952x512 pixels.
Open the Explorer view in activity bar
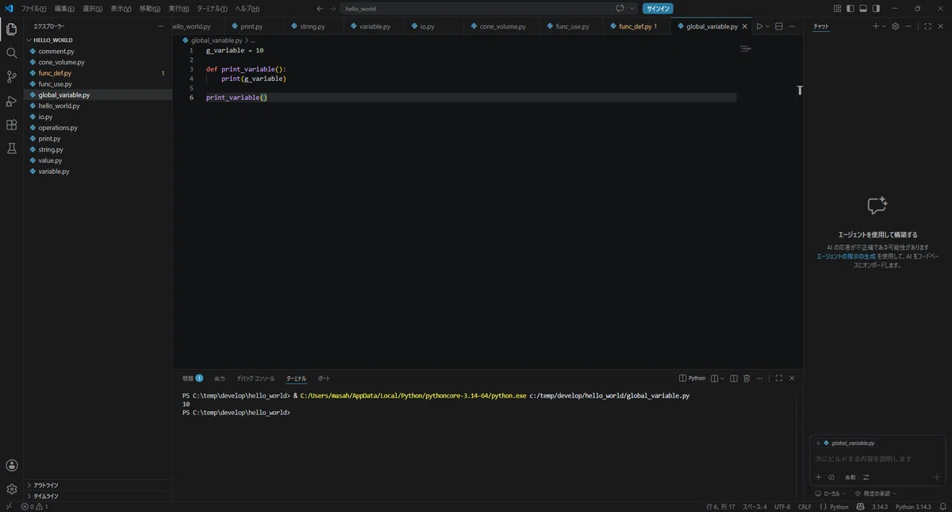[11, 29]
